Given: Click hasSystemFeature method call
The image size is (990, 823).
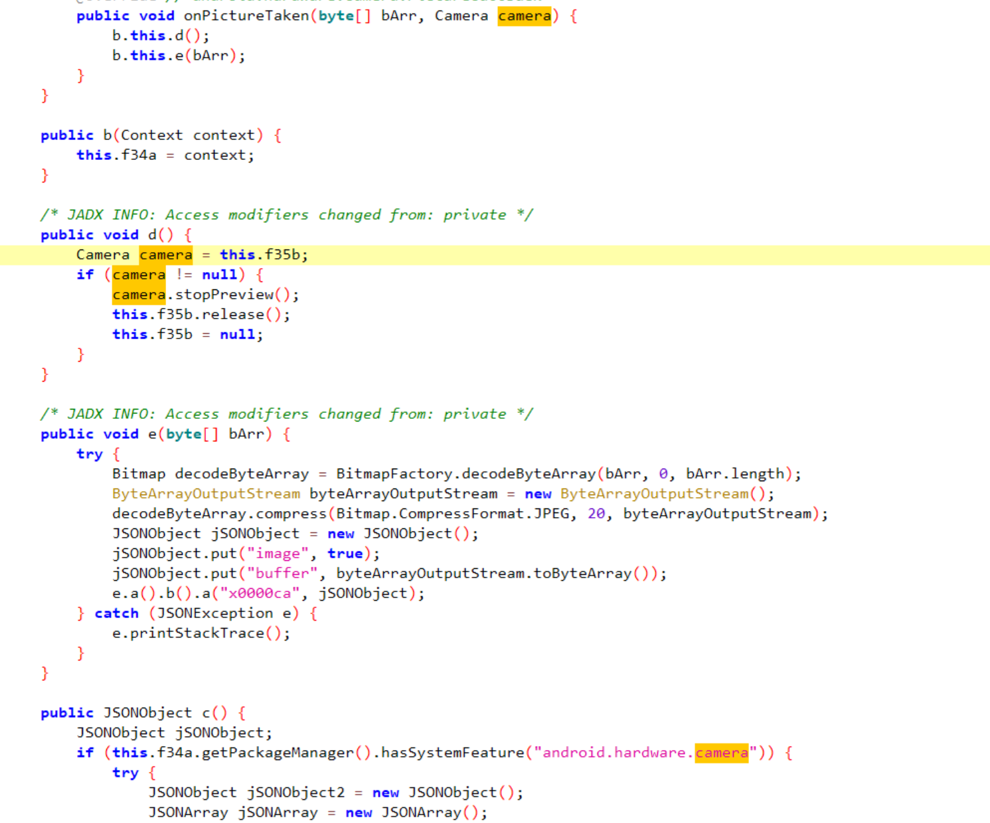Looking at the screenshot, I should [x=452, y=753].
